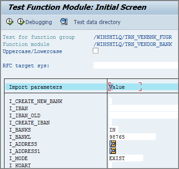The height and width of the screenshot is (169, 179).
Task: Click the Execute clock icon
Action: pyautogui.click(x=10, y=22)
